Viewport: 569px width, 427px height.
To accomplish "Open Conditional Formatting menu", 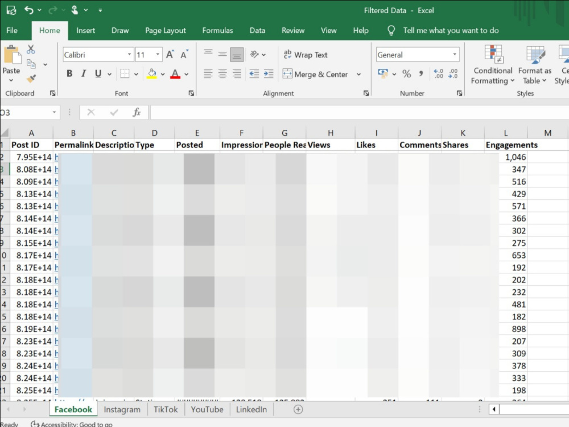I will pos(493,65).
